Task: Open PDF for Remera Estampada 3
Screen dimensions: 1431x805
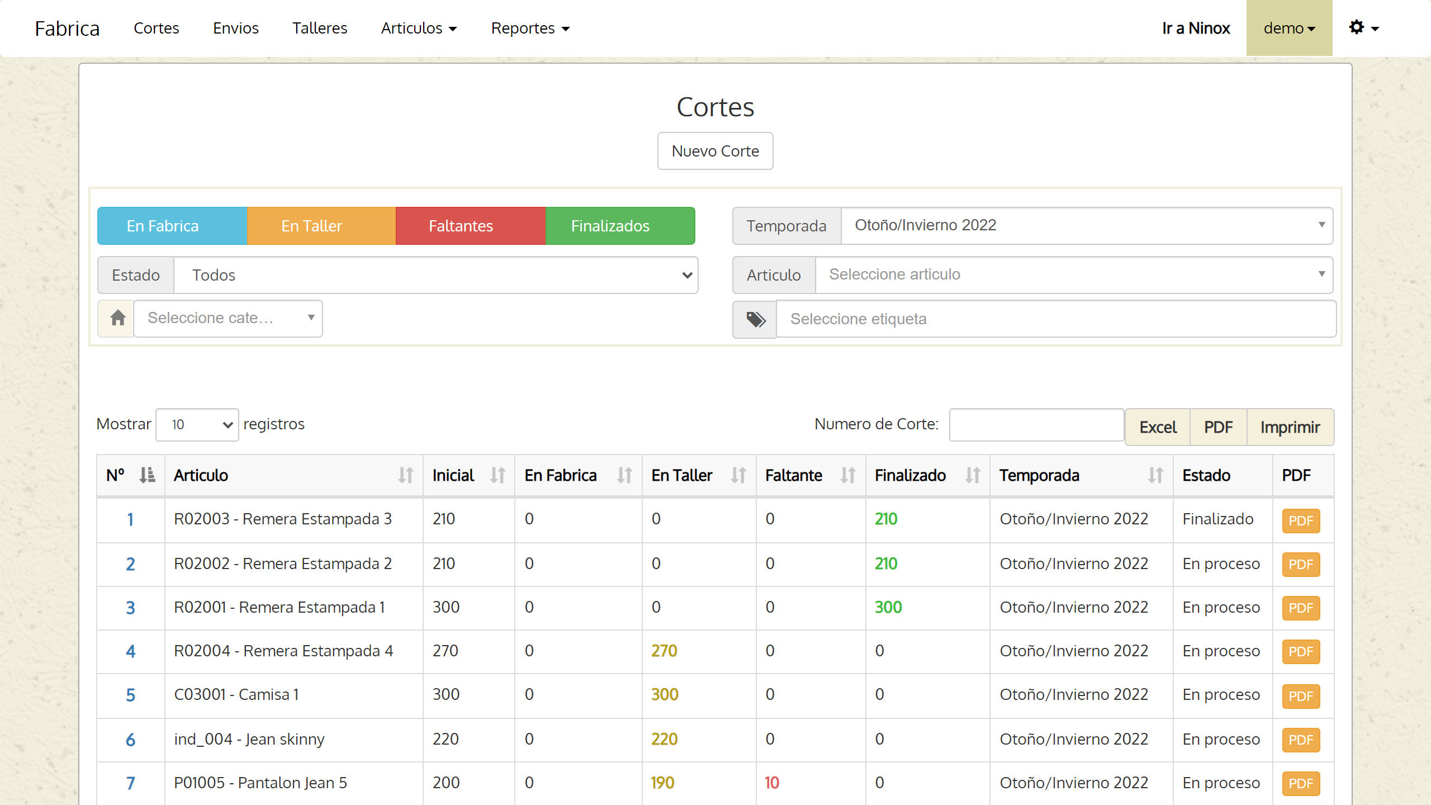Action: [x=1301, y=520]
